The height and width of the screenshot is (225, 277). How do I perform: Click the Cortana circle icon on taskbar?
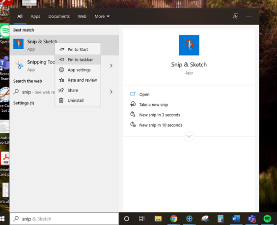pyautogui.click(x=127, y=219)
